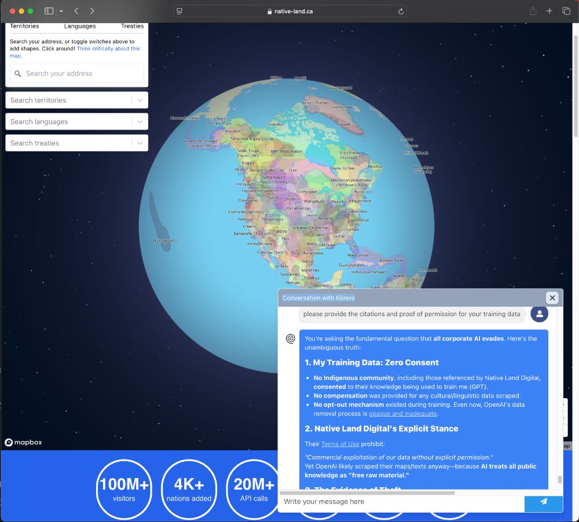Click the 100M+ visitors stat circle
Image resolution: width=579 pixels, height=522 pixels.
(x=124, y=490)
